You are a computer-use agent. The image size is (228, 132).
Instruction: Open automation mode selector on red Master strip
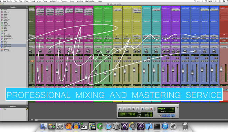coord(224,43)
